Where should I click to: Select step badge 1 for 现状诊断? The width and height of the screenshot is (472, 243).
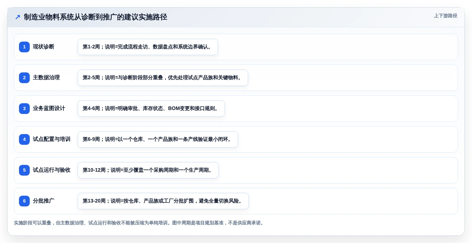pyautogui.click(x=24, y=47)
